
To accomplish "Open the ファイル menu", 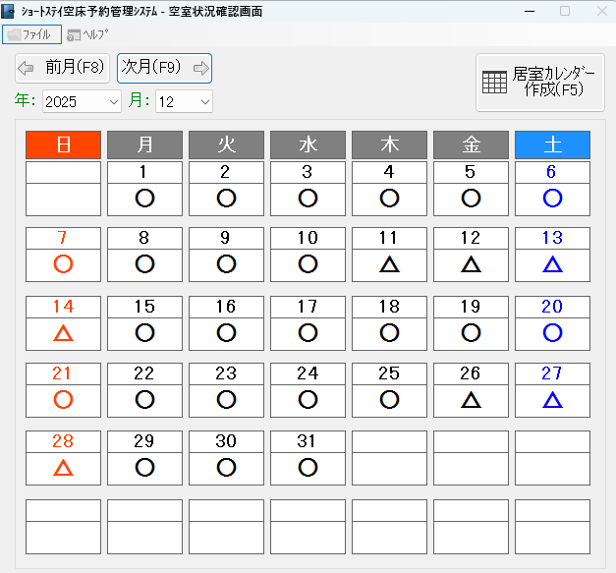I will (x=32, y=34).
